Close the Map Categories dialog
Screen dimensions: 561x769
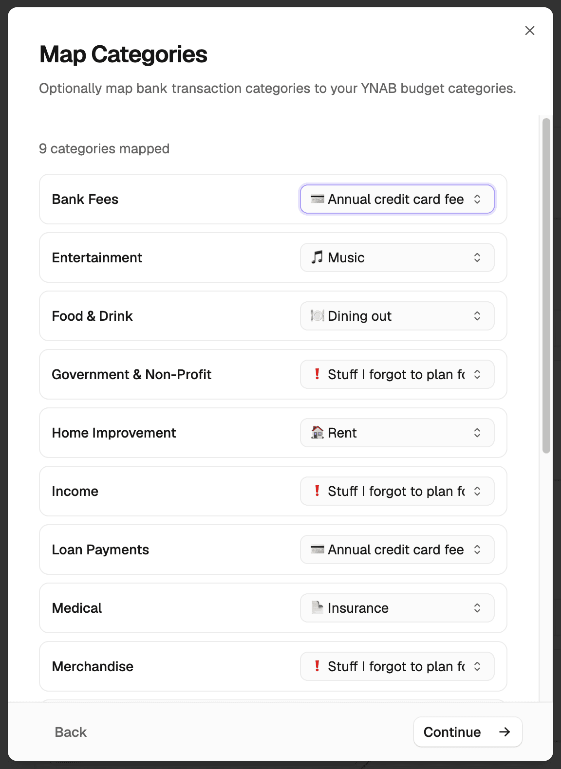pos(530,30)
